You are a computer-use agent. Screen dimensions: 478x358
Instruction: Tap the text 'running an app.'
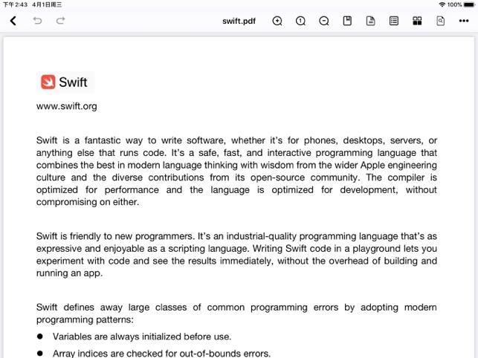point(69,273)
